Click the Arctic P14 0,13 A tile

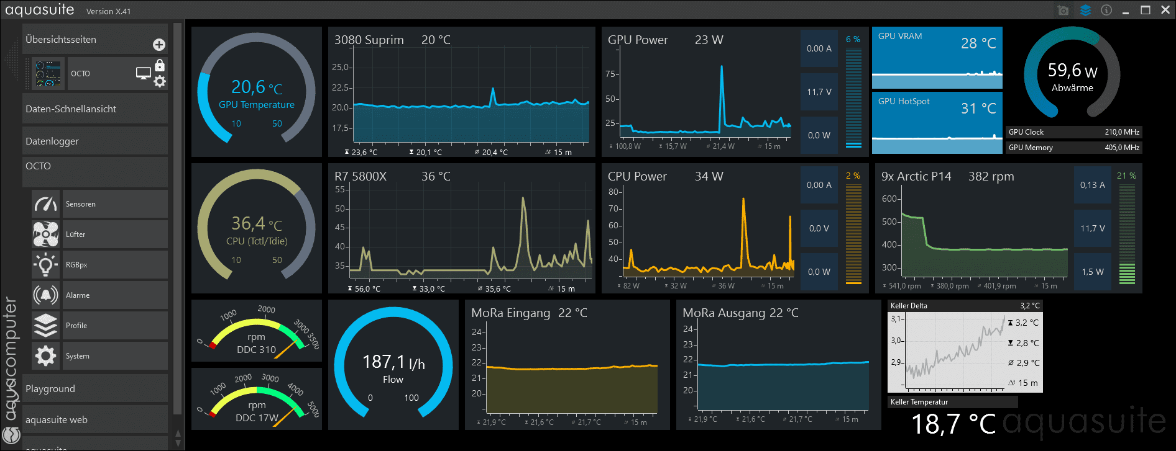point(1093,185)
